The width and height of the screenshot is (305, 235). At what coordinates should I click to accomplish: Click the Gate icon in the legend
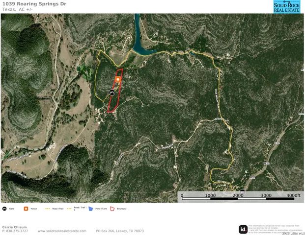(4, 209)
